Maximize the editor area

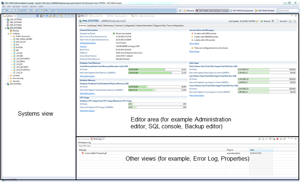coord(297,16)
